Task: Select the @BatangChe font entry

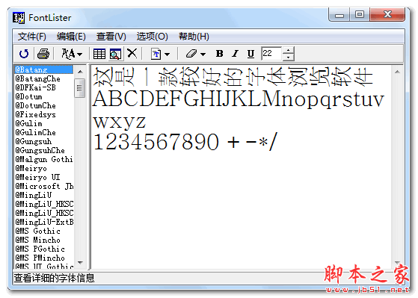Action: (x=43, y=79)
